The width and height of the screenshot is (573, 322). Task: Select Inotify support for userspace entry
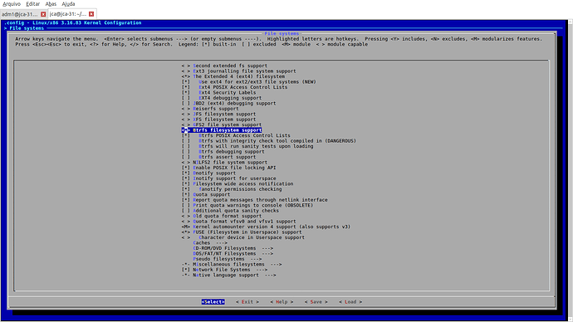(228, 178)
